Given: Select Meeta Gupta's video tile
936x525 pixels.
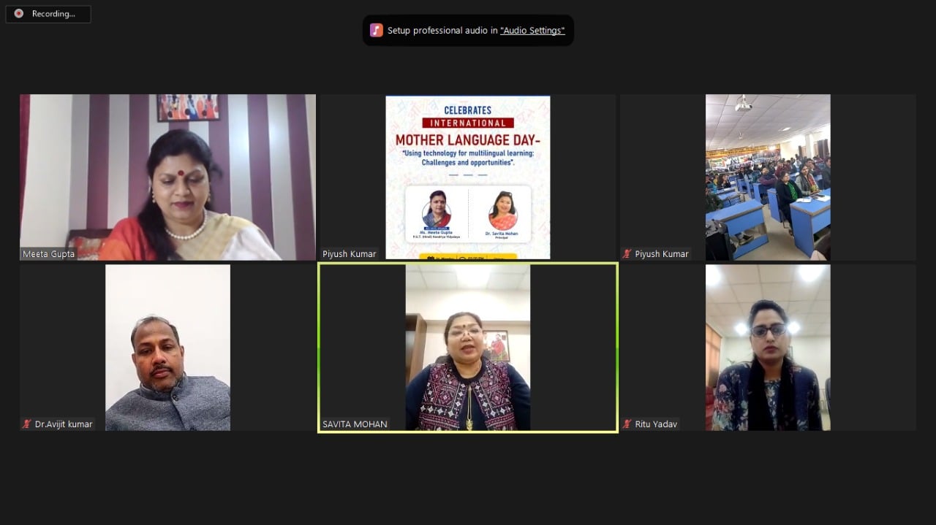Looking at the screenshot, I should (167, 177).
